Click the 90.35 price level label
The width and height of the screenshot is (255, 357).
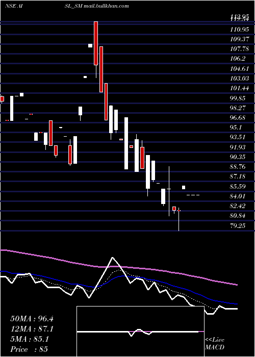(x=238, y=157)
